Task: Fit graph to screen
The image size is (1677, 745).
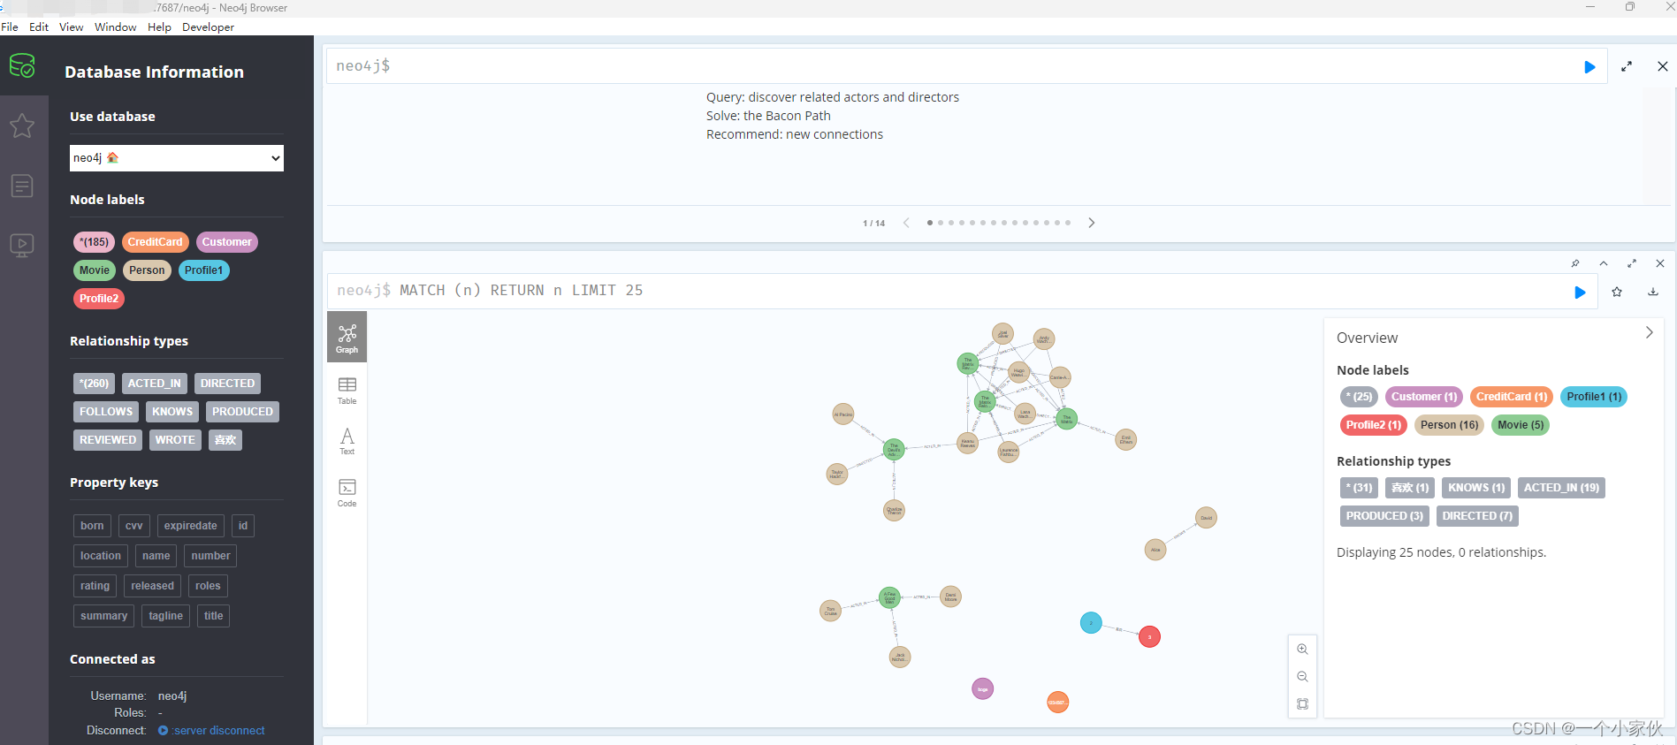Action: (1302, 704)
